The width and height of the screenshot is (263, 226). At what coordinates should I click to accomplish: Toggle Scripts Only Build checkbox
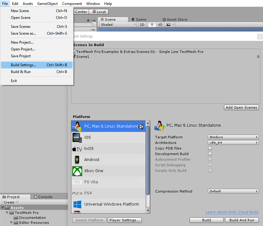(x=210, y=171)
